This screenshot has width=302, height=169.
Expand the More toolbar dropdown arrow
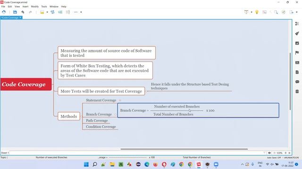click(x=81, y=12)
